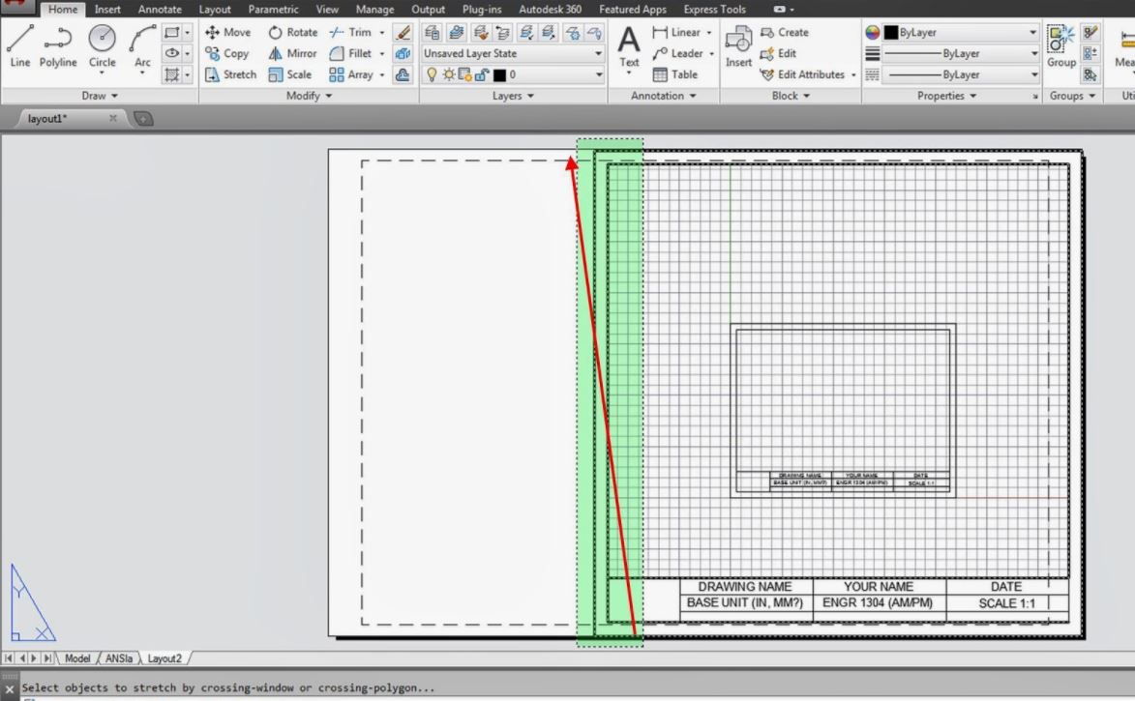Activate the Move command
The image size is (1135, 701).
pyautogui.click(x=227, y=31)
